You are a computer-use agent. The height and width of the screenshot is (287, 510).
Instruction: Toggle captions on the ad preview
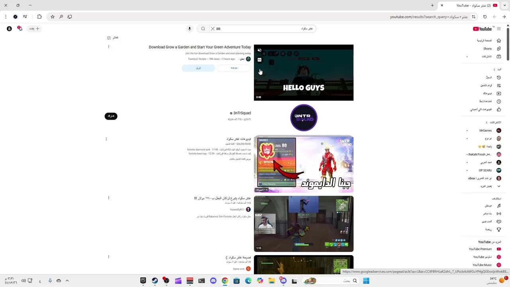(259, 60)
